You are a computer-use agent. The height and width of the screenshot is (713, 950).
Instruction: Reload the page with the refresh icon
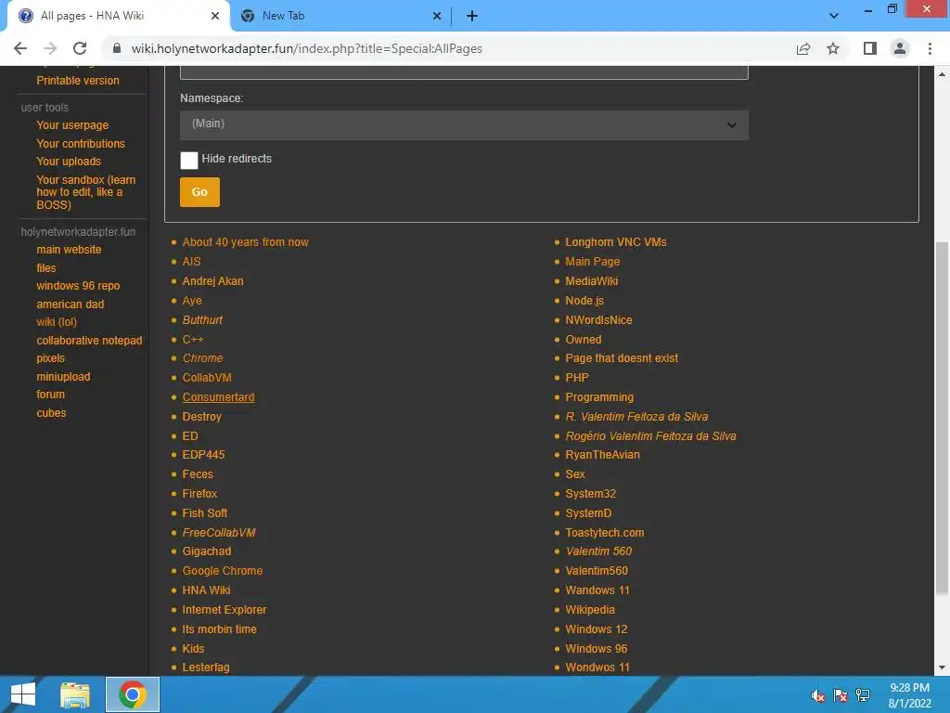point(80,48)
